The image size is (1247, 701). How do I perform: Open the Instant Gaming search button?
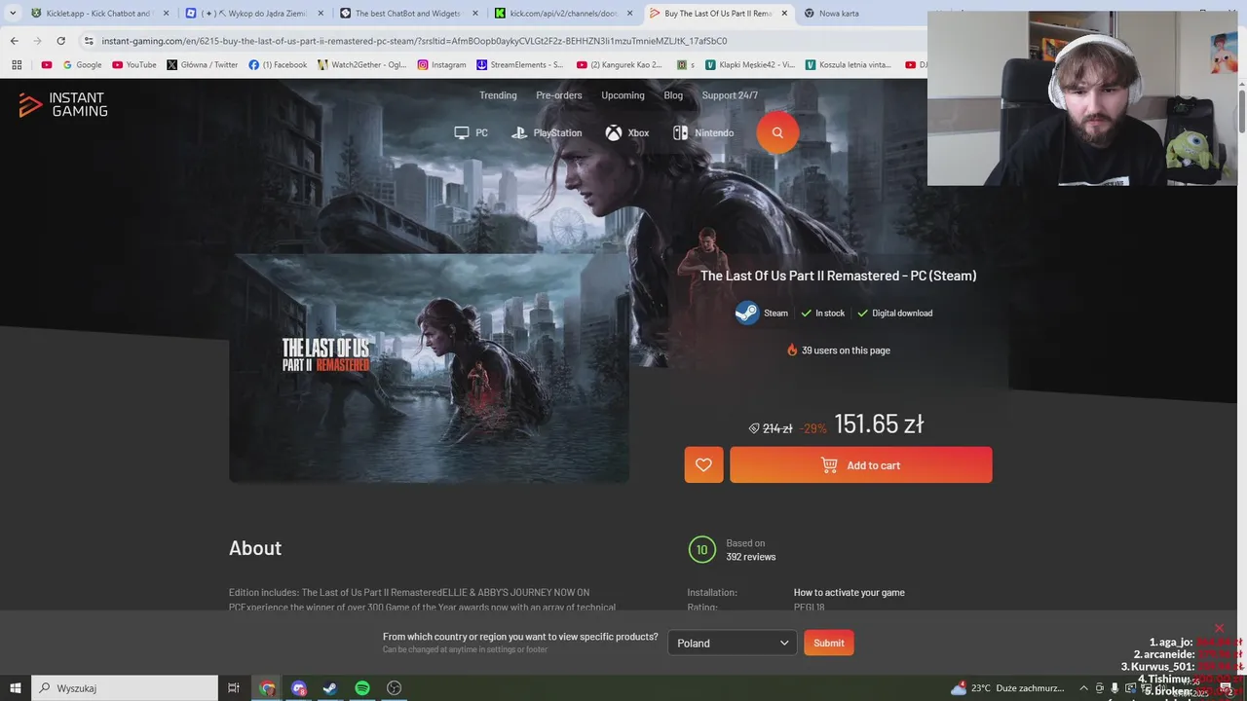click(x=777, y=132)
